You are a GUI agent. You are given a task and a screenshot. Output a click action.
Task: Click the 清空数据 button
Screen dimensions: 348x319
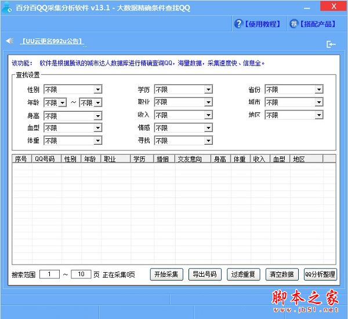282,274
